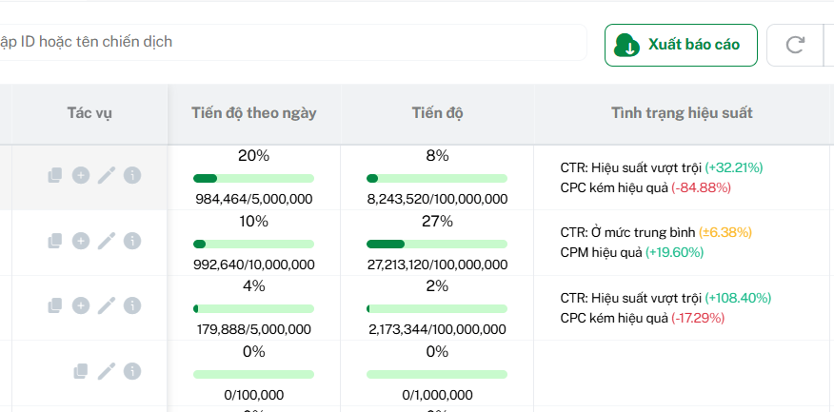Click CTR Hiệu suất vượt trội (+108.40%) status
This screenshot has width=834, height=412.
(665, 298)
